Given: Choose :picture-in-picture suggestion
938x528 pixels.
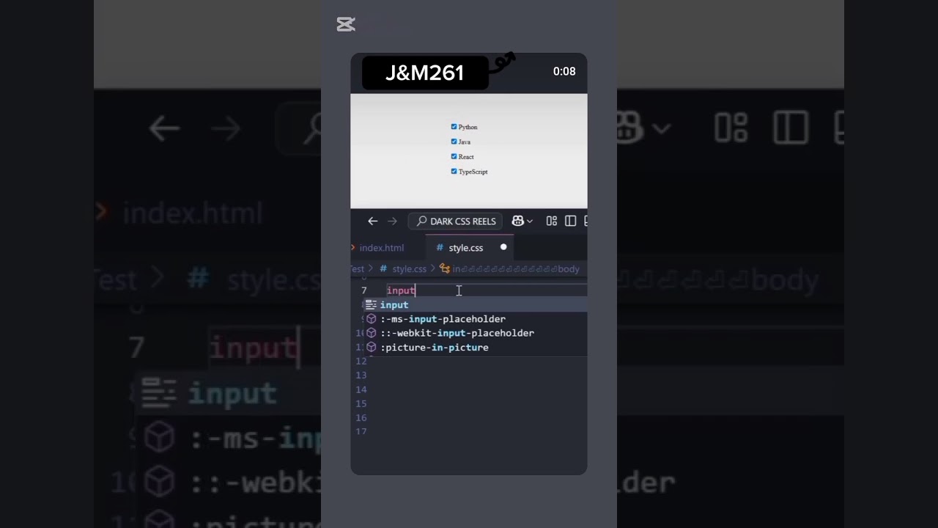Looking at the screenshot, I should pos(475,348).
